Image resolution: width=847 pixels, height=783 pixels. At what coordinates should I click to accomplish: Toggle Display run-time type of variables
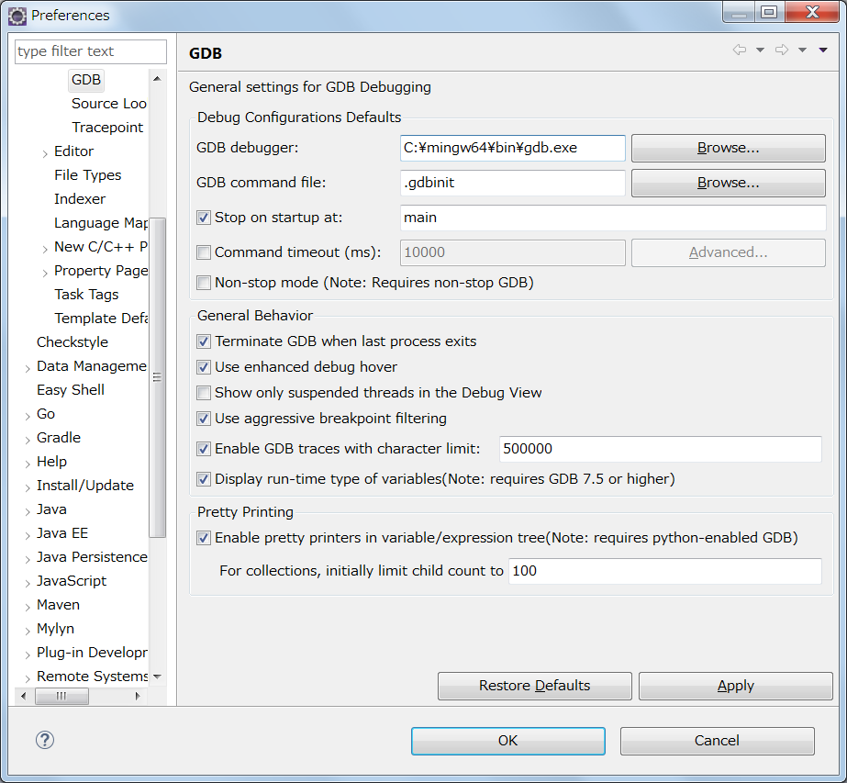[203, 478]
